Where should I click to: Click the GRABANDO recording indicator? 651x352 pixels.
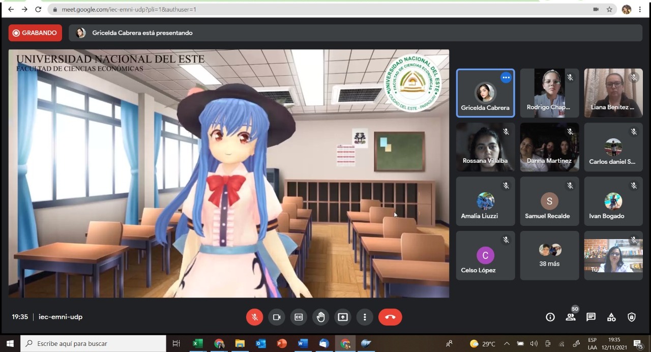click(35, 33)
